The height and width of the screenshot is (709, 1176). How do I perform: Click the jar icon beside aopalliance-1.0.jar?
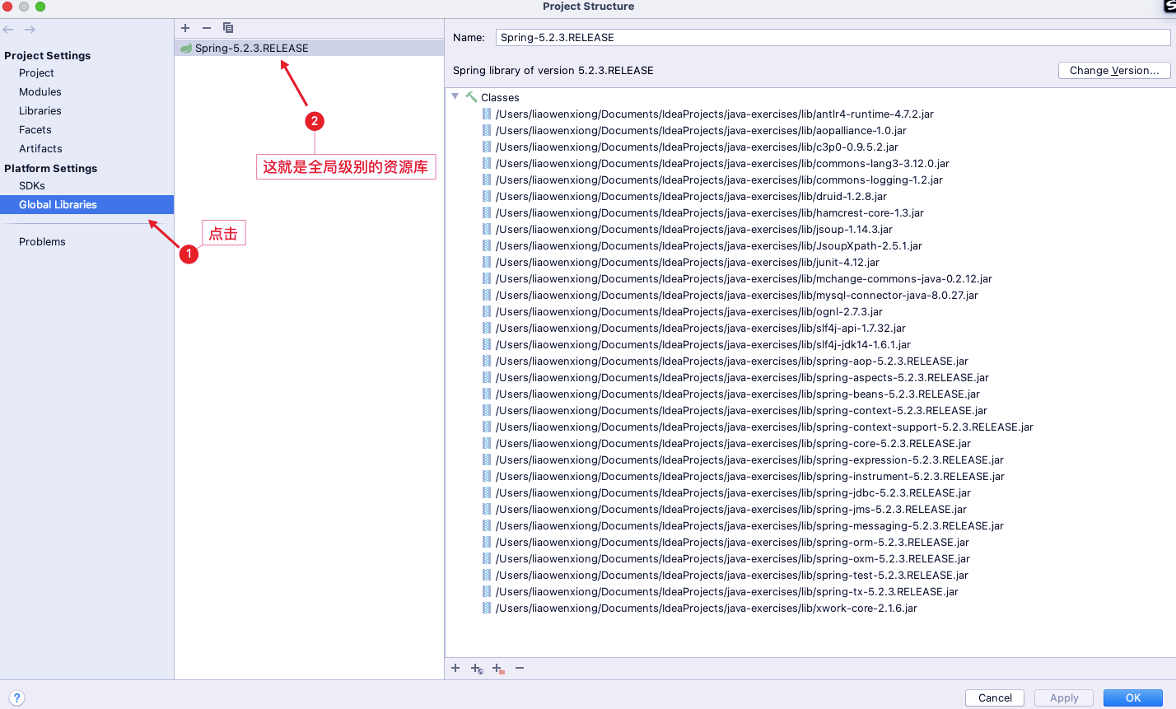pyautogui.click(x=487, y=131)
